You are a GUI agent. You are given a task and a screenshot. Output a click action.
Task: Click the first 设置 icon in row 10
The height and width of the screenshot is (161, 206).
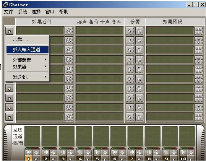130,117
